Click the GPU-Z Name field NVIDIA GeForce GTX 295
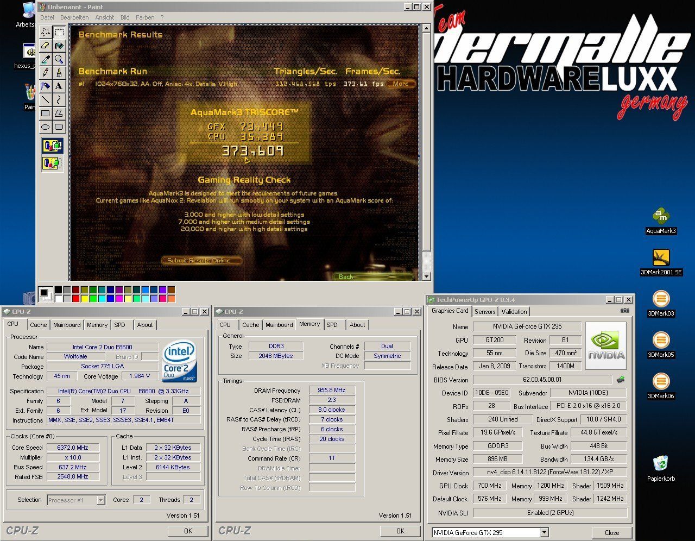This screenshot has width=695, height=541. 527,326
